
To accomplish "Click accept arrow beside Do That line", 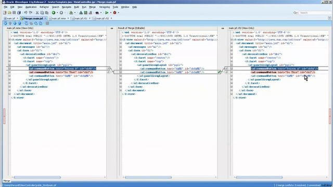I will tap(109, 72).
